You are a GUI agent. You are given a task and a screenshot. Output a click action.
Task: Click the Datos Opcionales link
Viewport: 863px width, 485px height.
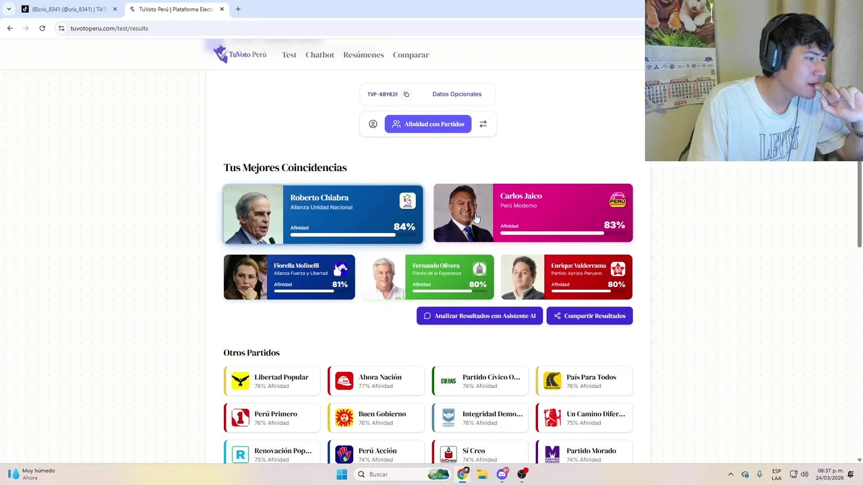(456, 94)
